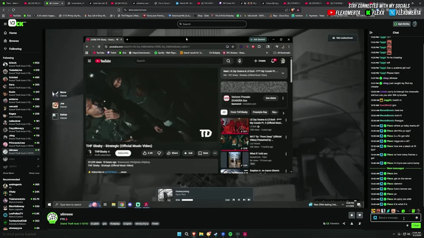Viewport: 424px width, 238px height.
Task: Open File Explorer from bottom taskbar
Action: [201, 234]
